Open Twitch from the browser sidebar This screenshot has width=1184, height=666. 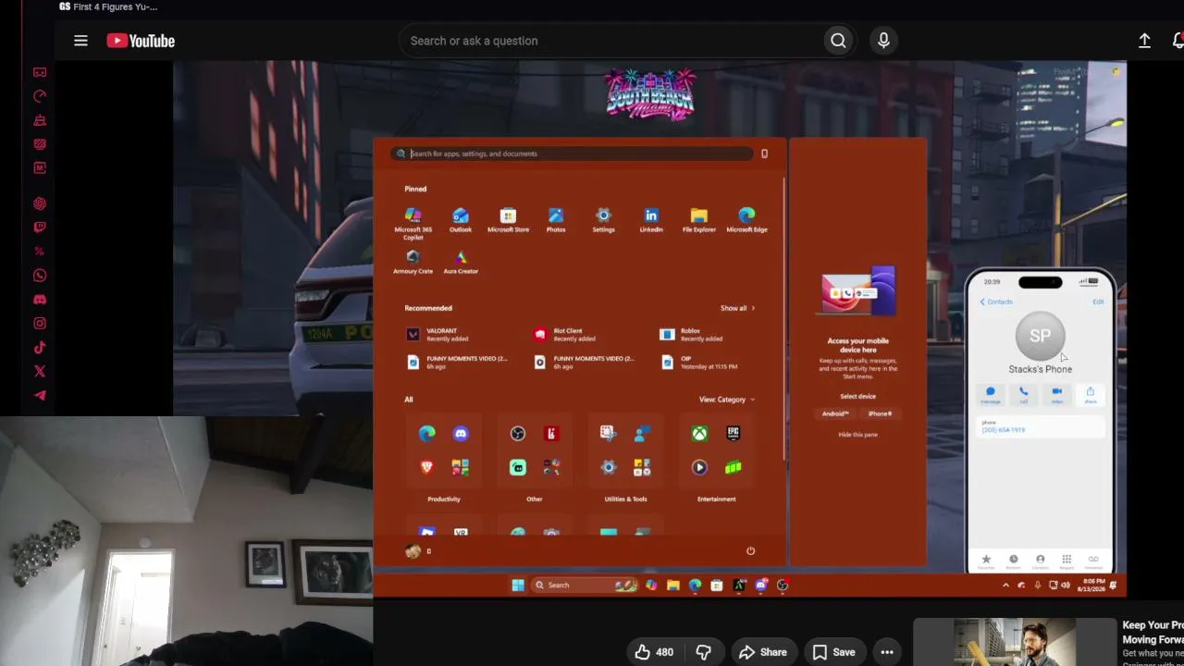40,228
